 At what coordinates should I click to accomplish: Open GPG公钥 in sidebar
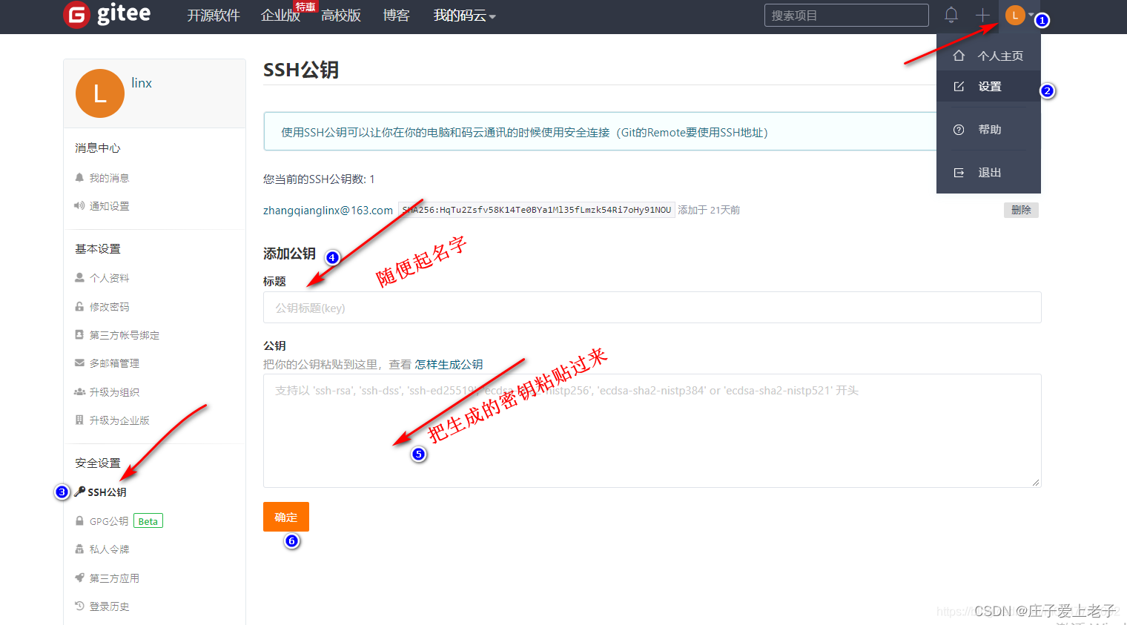[x=109, y=521]
